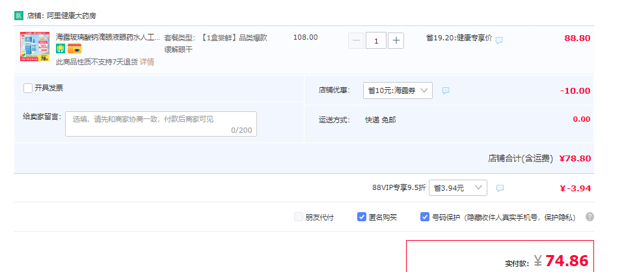
Task: Click the store total ¥78.80
Action: tap(575, 159)
